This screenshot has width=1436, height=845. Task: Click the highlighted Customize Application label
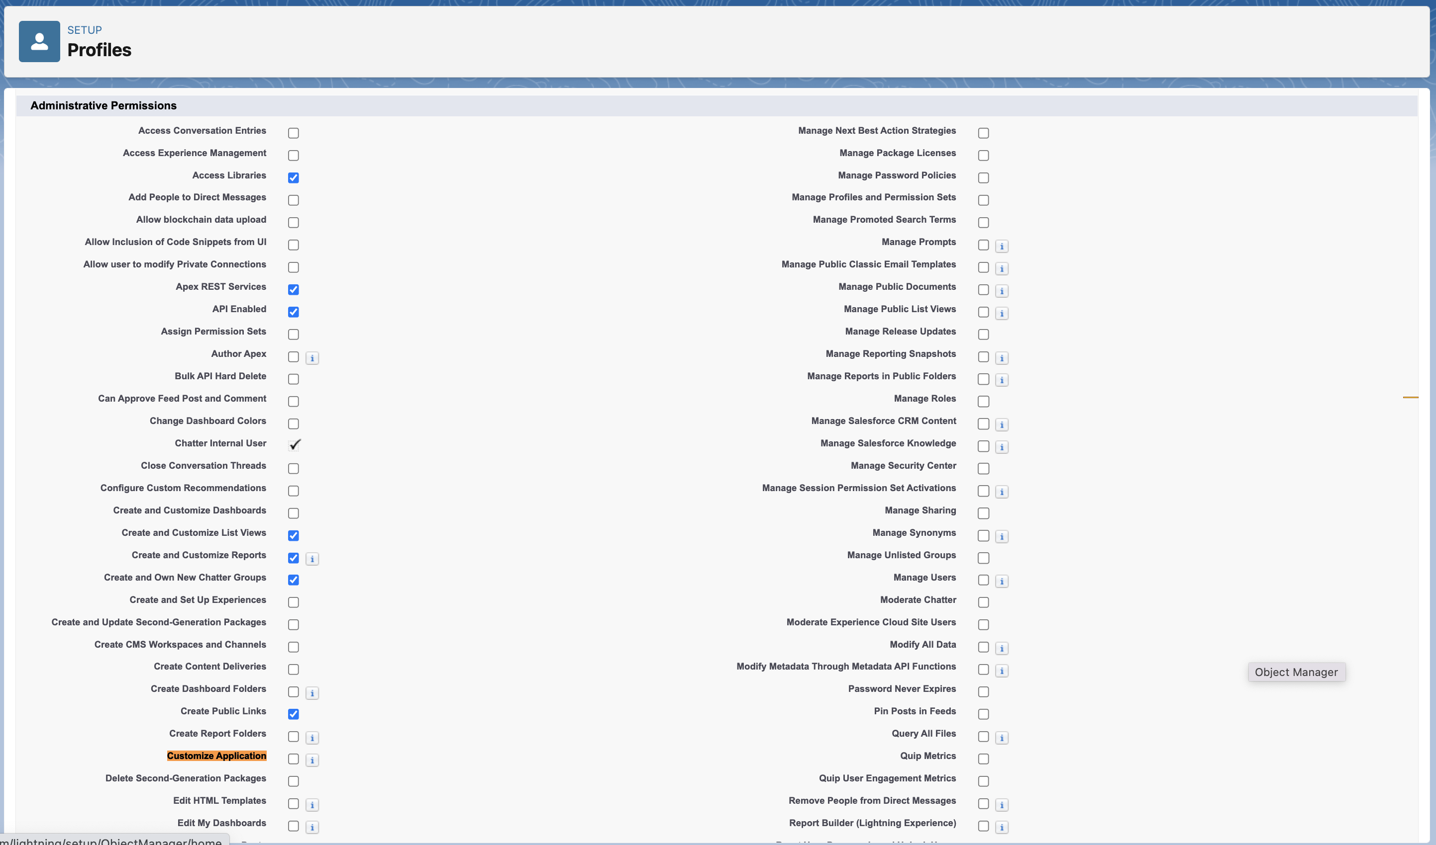pyautogui.click(x=216, y=756)
